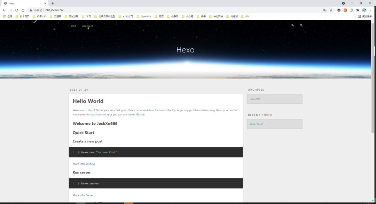This screenshot has height=204, width=376.
Task: Click the hexo new "My New Post" code block
Action: tap(156, 152)
